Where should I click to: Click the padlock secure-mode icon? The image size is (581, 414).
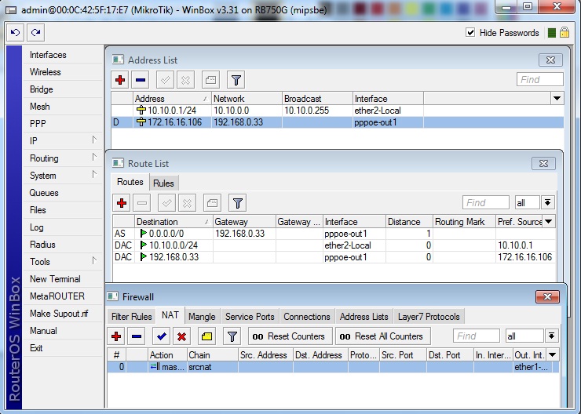pyautogui.click(x=565, y=33)
